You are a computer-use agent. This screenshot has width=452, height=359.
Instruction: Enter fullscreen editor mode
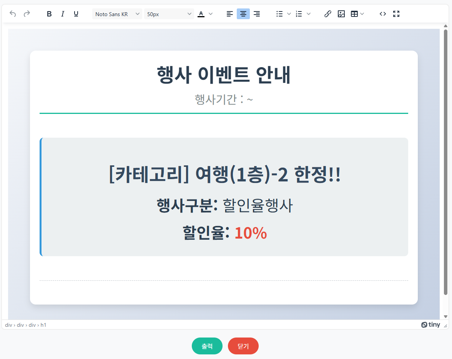click(x=396, y=14)
